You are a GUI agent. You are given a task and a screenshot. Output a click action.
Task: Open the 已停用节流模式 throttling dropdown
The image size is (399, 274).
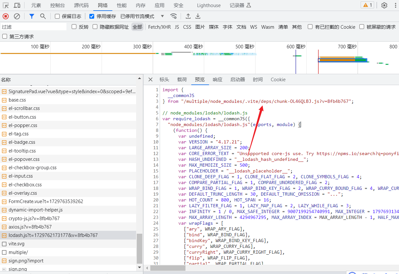pos(142,16)
